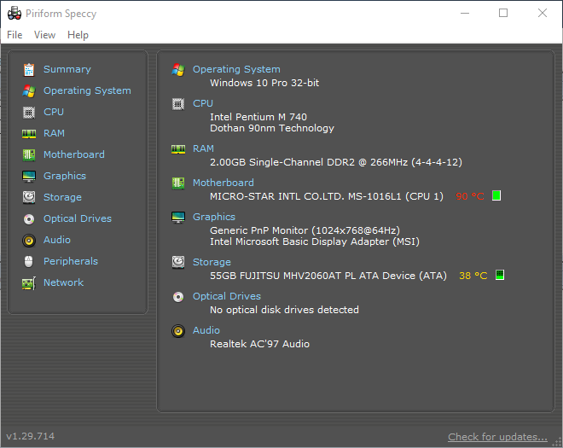The height and width of the screenshot is (448, 563).
Task: Click the Storage hard drive icon in sidebar
Action: tap(29, 197)
